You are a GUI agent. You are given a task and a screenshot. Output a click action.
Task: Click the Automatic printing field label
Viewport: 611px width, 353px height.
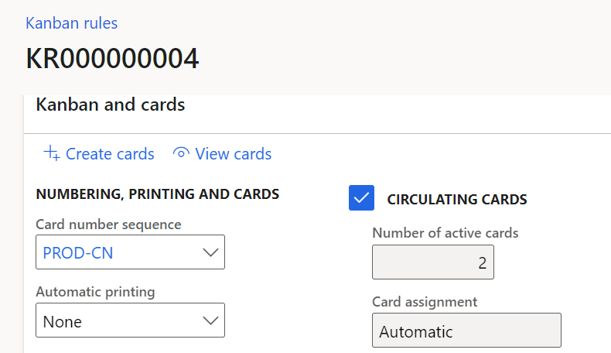(95, 292)
